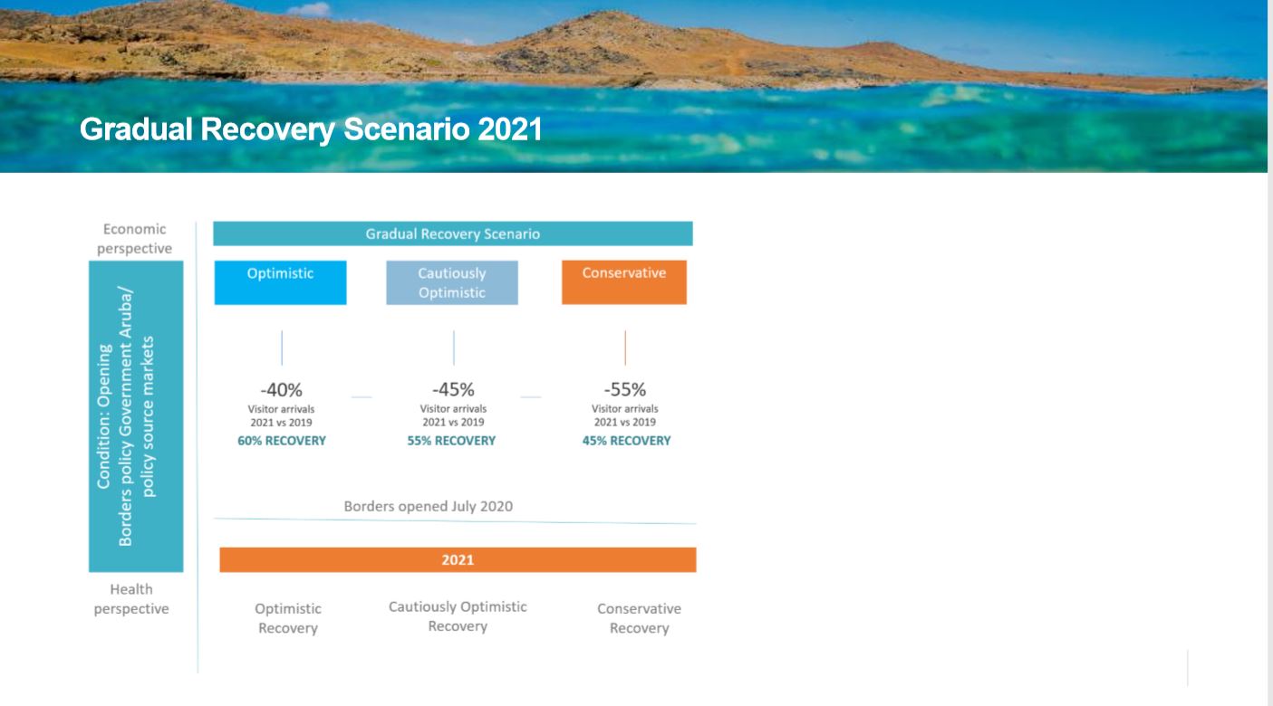The height and width of the screenshot is (706, 1273).
Task: Select the Optimistic Recovery text
Action: click(x=288, y=619)
